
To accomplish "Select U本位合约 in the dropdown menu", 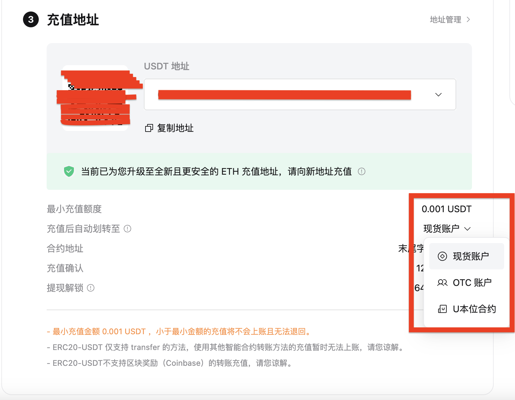I will coord(466,309).
